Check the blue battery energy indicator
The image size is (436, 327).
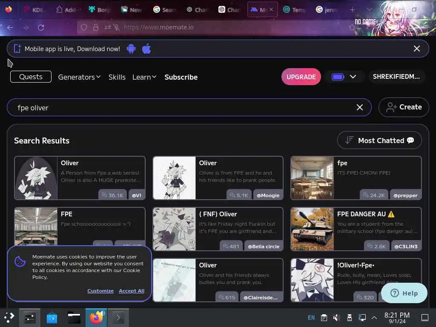pos(338,77)
